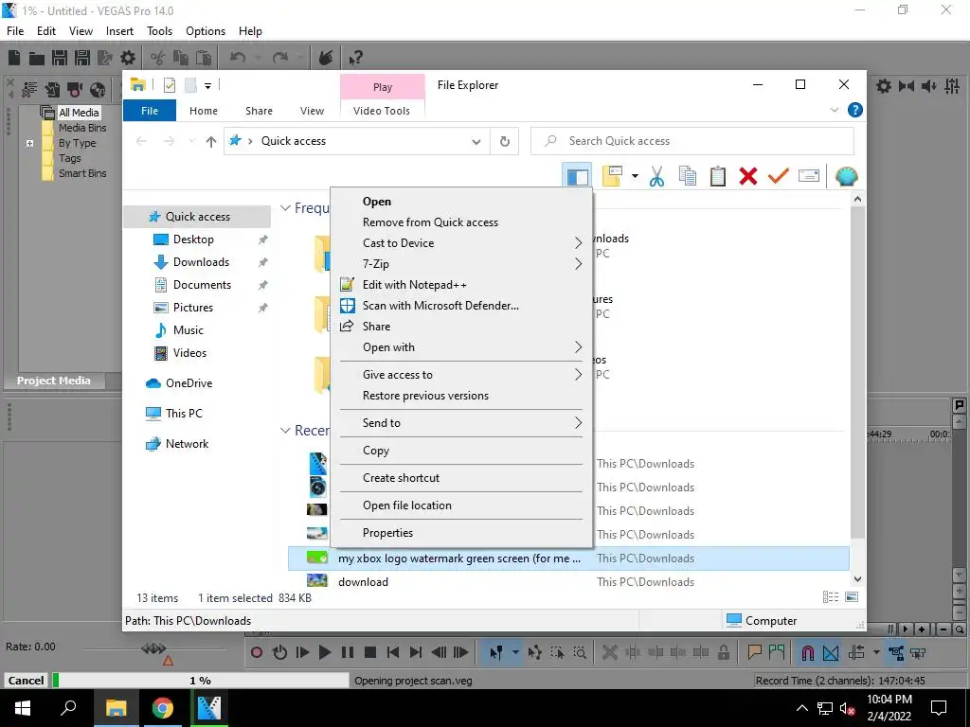Screen dimensions: 970x727
Task: Expand the Cast to Device submenu
Action: pyautogui.click(x=461, y=243)
